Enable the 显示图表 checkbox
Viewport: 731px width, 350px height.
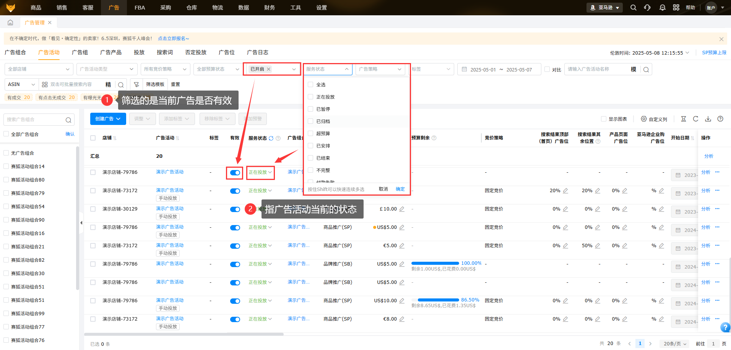coord(604,119)
